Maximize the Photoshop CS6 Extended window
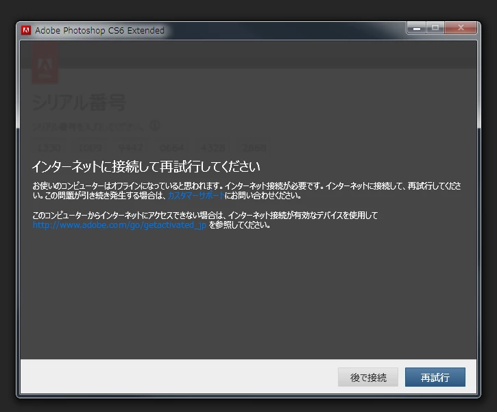Screen dimensions: 497x412 coord(435,28)
